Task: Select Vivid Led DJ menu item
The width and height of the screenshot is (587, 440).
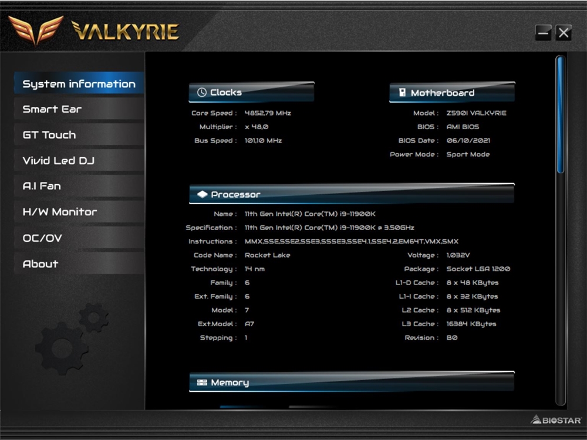Action: (79, 161)
